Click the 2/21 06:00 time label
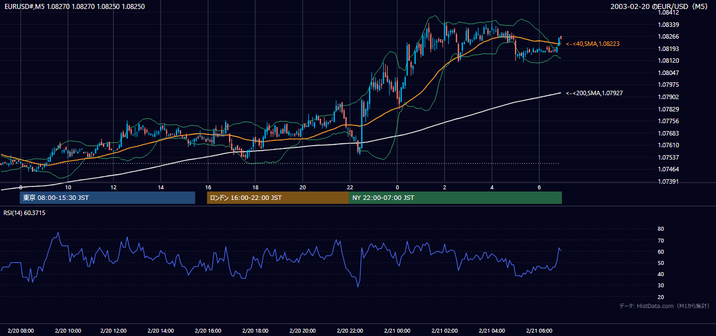 click(x=539, y=330)
